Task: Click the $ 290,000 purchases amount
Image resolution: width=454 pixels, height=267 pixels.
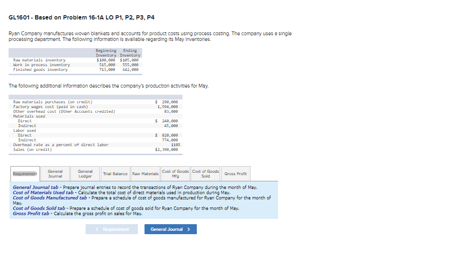Action: (166, 102)
